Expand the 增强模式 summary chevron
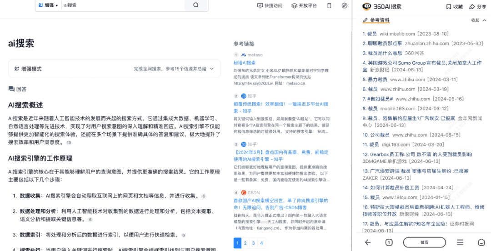 (x=212, y=69)
